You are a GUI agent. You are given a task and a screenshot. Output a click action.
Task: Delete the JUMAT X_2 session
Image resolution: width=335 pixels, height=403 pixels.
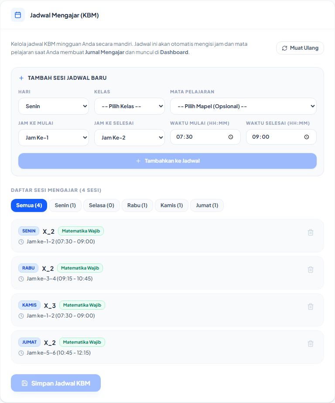(310, 344)
